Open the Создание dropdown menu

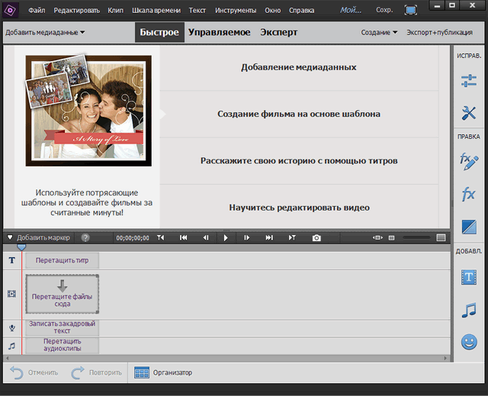379,33
